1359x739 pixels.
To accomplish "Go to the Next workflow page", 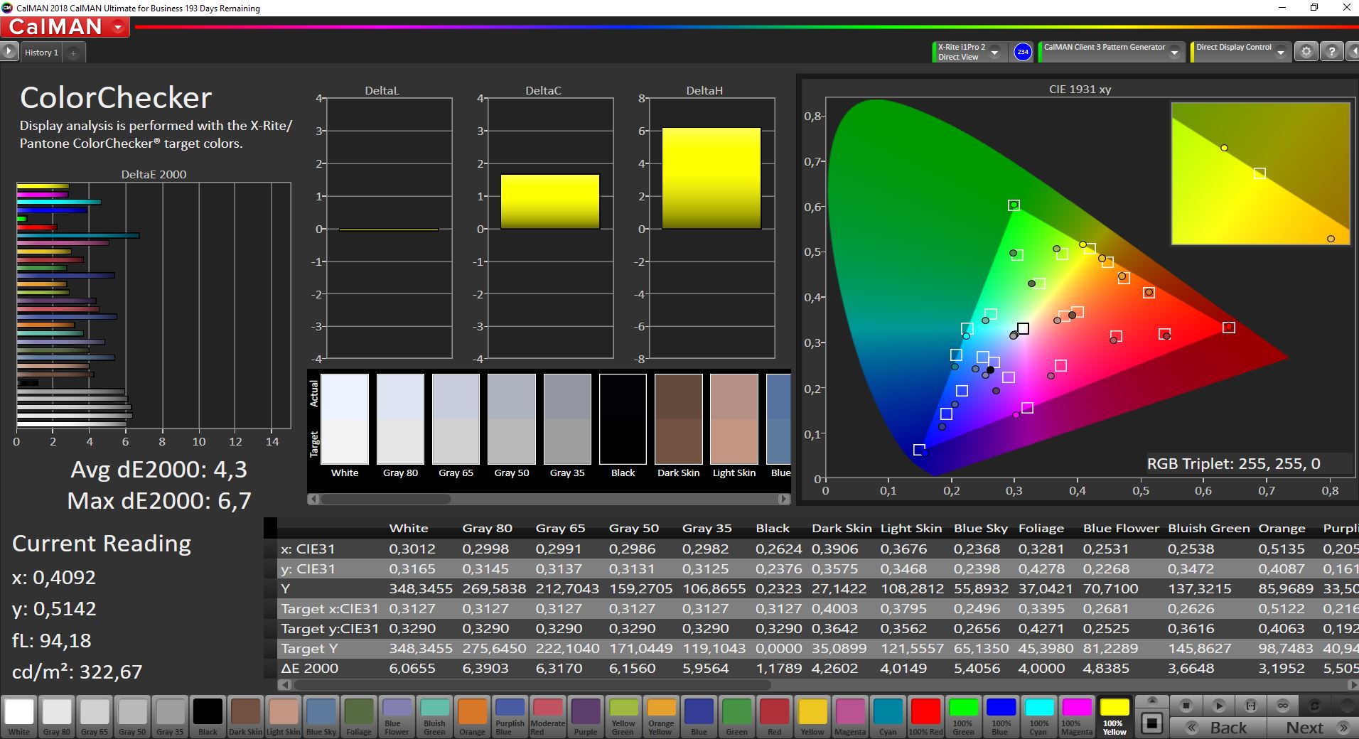I will (x=1314, y=728).
